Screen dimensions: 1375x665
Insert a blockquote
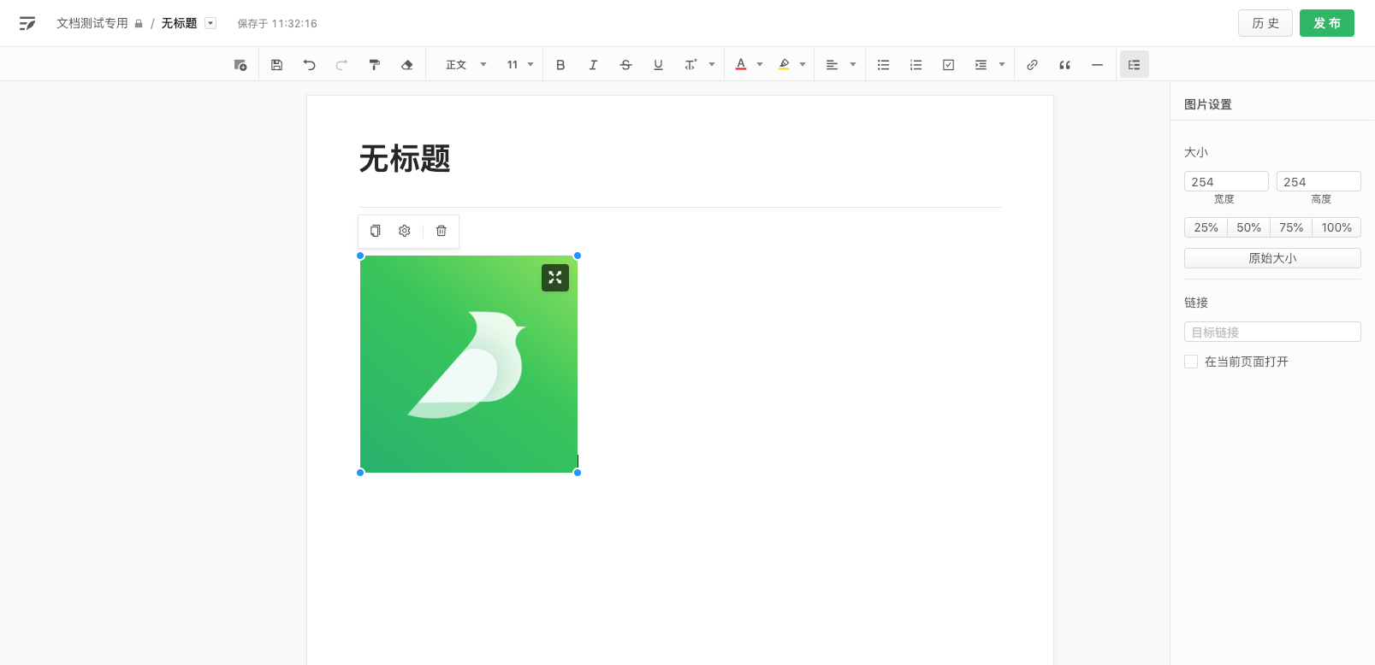[1064, 65]
